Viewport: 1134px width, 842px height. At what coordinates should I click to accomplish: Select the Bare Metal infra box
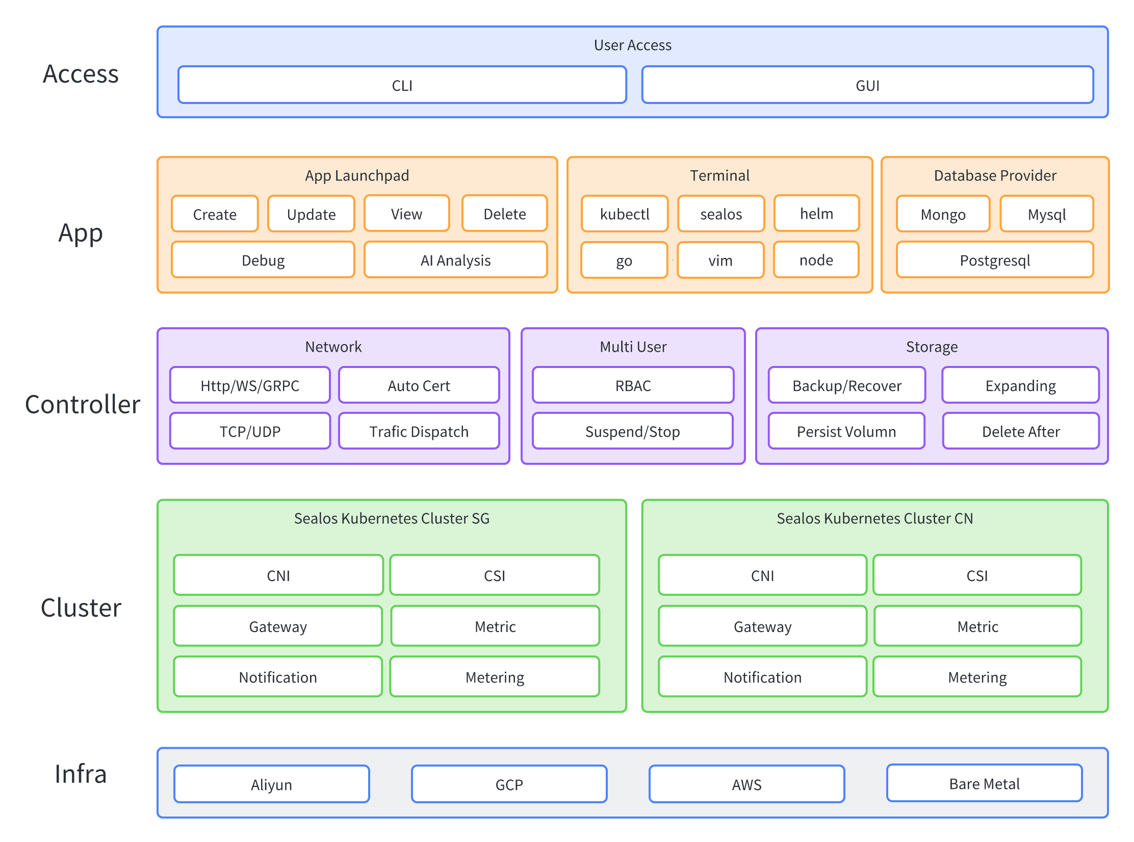984,783
